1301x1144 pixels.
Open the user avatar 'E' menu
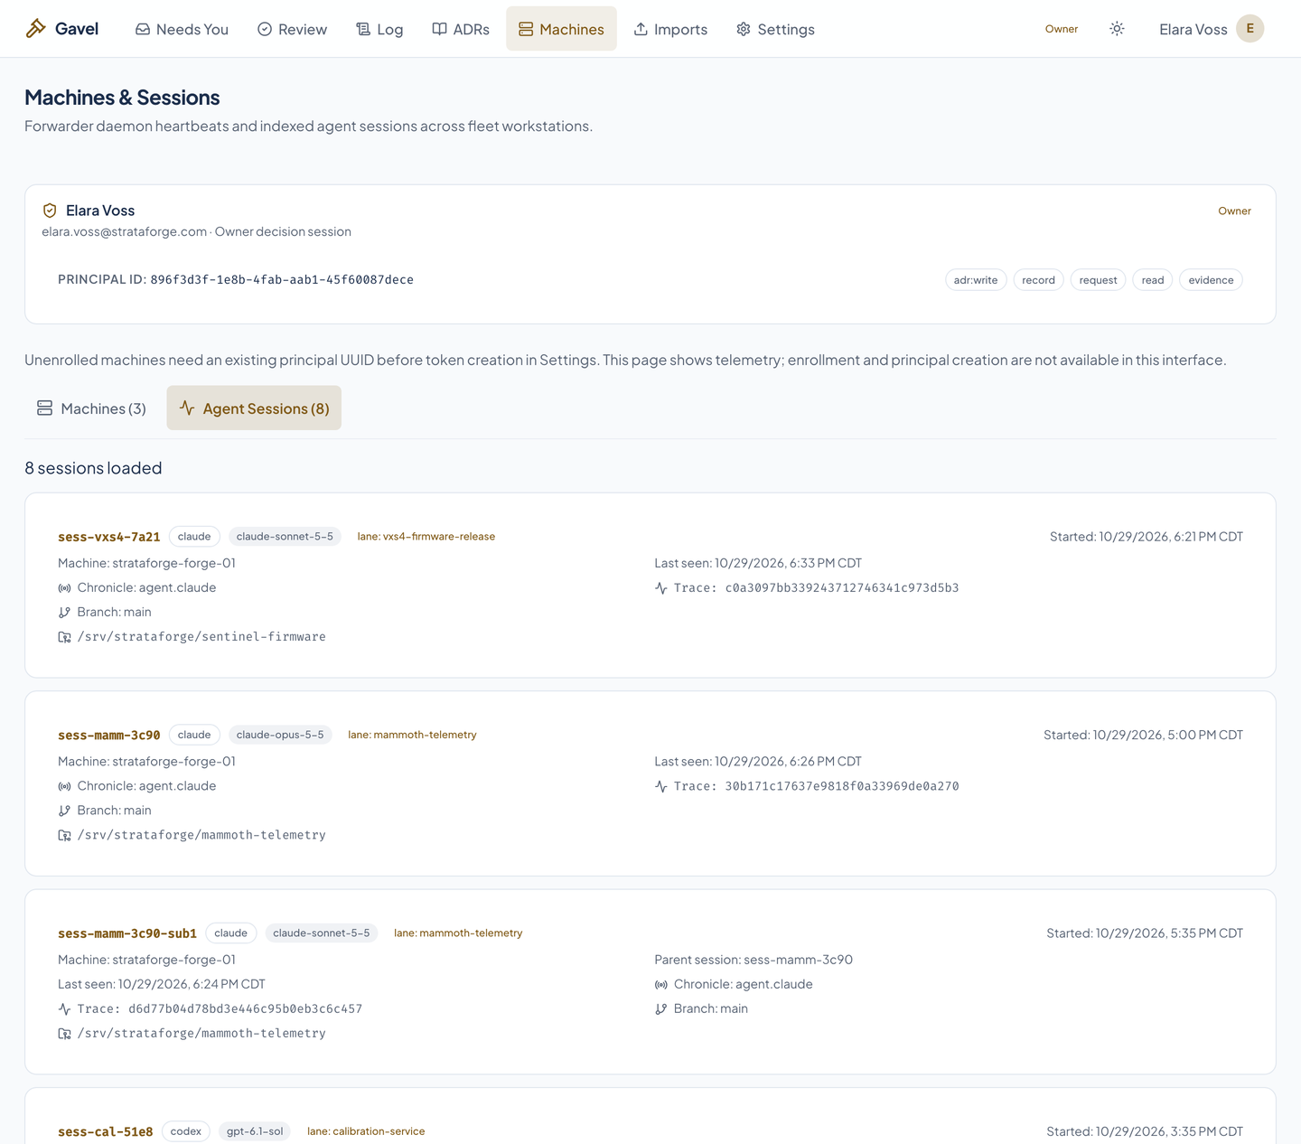(1250, 29)
